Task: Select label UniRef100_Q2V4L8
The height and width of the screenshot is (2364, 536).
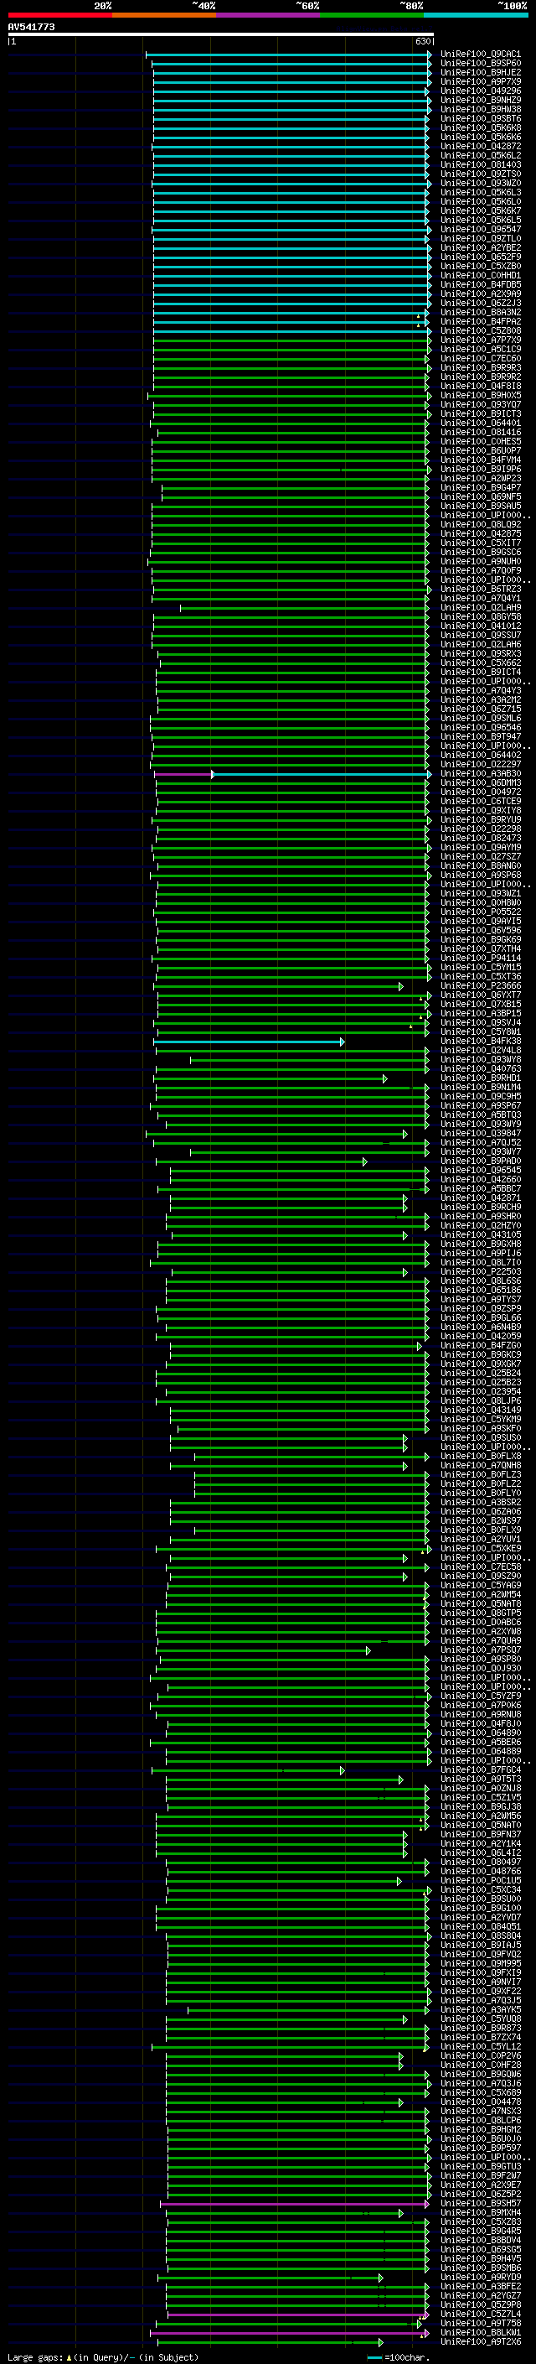Action: tap(480, 1051)
